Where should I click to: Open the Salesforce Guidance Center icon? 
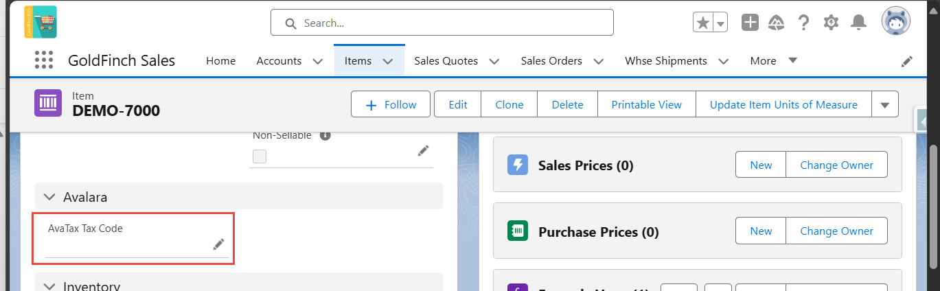(x=777, y=23)
